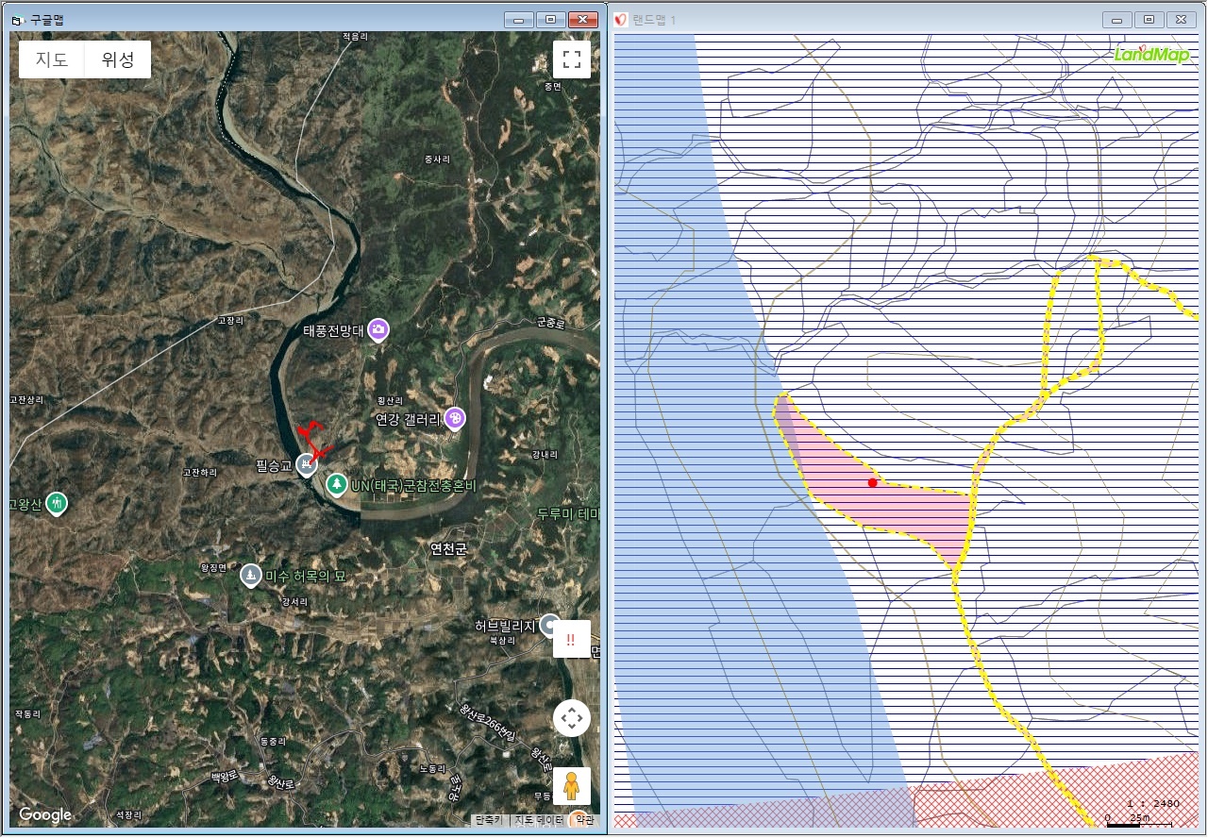Open the 태풍전망대 camera marker
The image size is (1208, 838).
pyautogui.click(x=378, y=329)
